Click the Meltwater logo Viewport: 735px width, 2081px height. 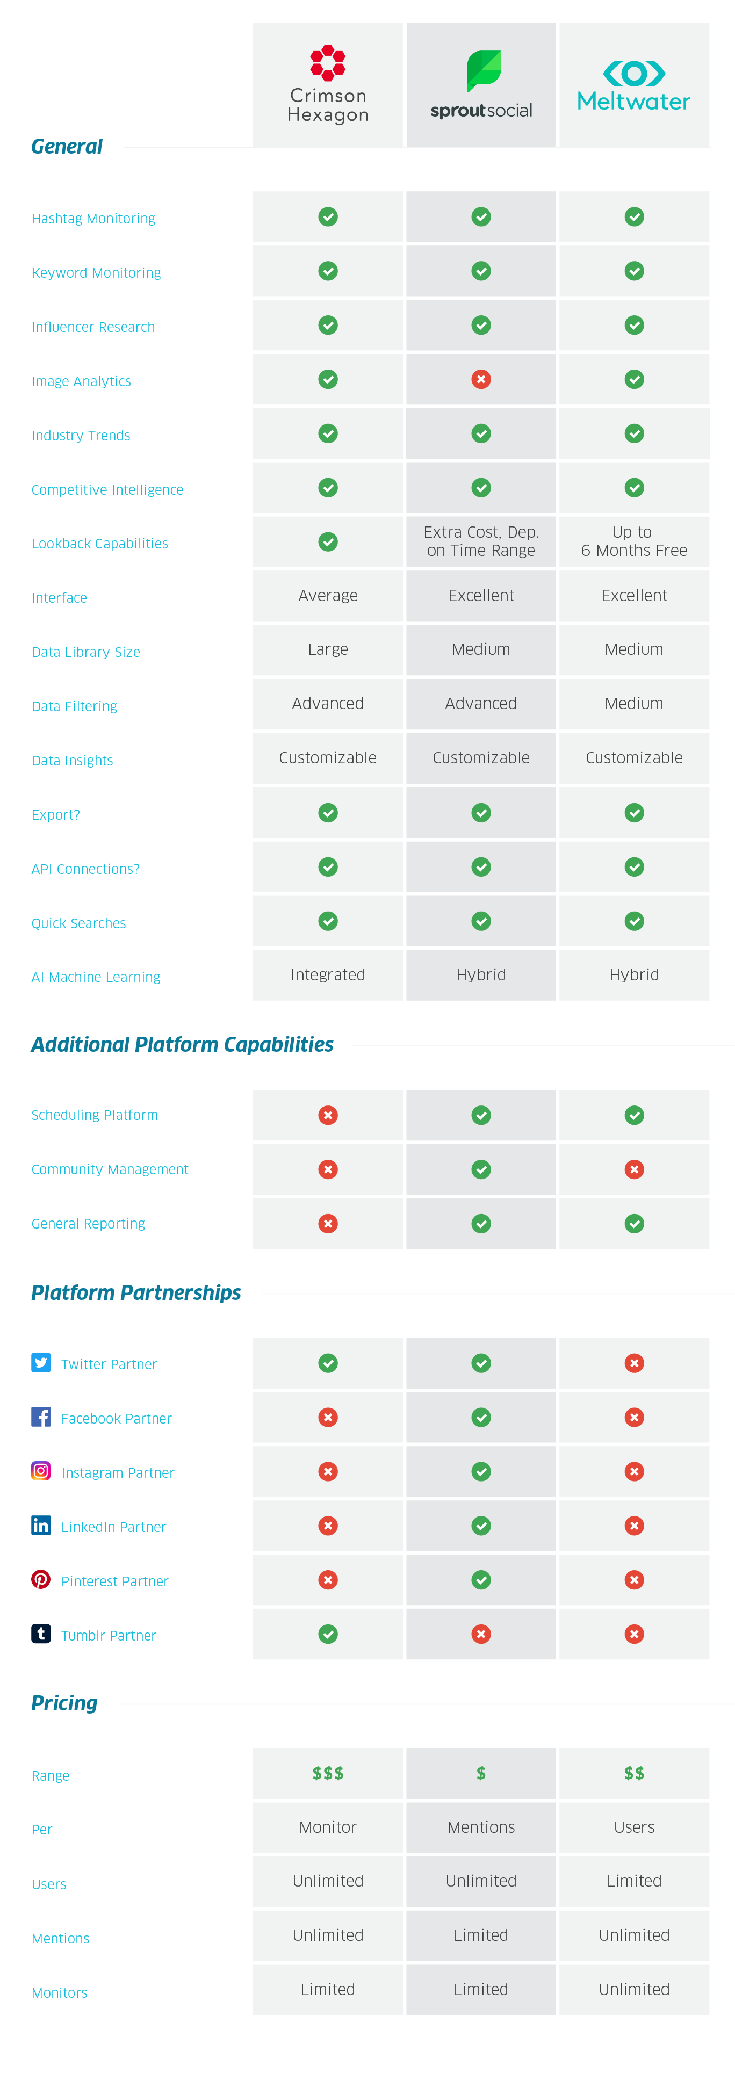tap(634, 85)
